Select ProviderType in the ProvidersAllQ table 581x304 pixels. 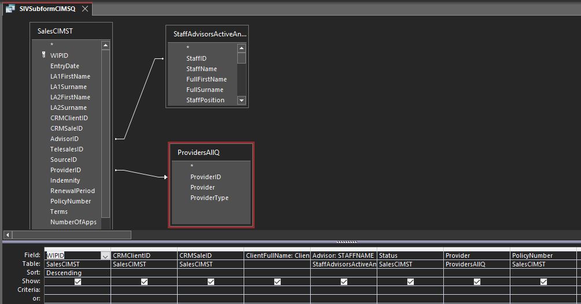coord(209,198)
